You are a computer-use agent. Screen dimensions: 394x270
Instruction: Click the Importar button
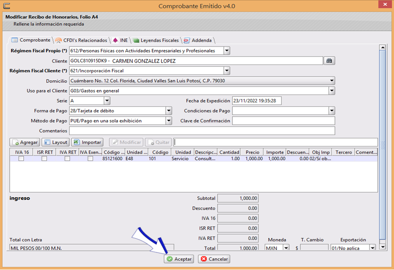(88, 142)
